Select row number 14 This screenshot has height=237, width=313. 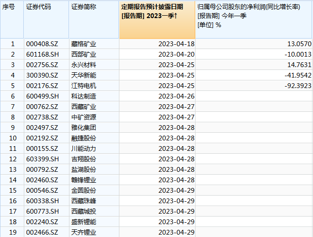(13, 180)
